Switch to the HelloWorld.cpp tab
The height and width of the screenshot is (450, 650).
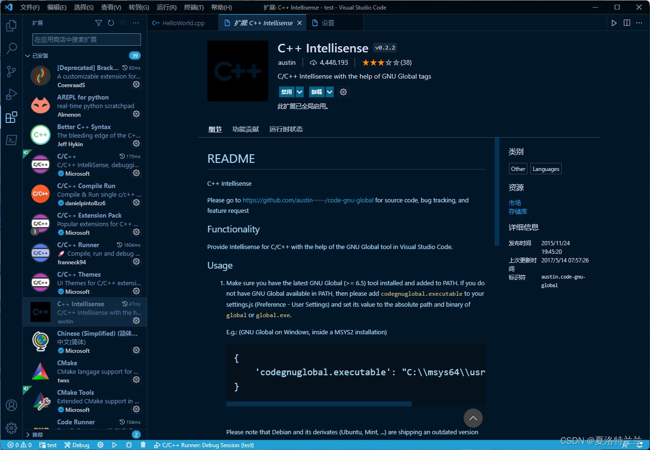tap(183, 23)
